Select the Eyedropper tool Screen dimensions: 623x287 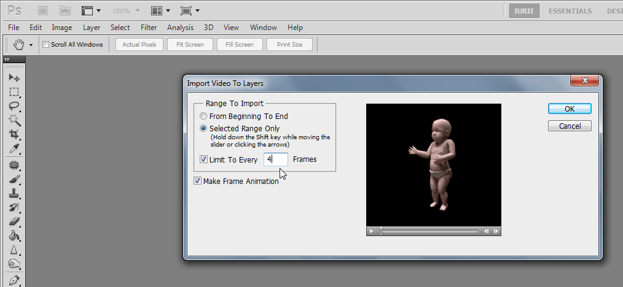pos(14,148)
